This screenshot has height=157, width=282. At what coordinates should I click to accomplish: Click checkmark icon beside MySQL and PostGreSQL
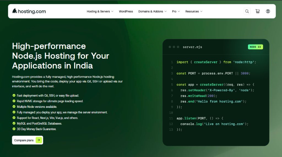(x=14, y=123)
